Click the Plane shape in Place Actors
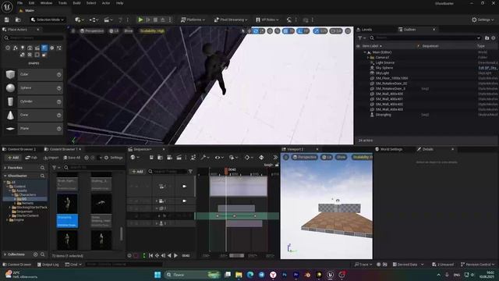499x281 pixels. coord(33,128)
